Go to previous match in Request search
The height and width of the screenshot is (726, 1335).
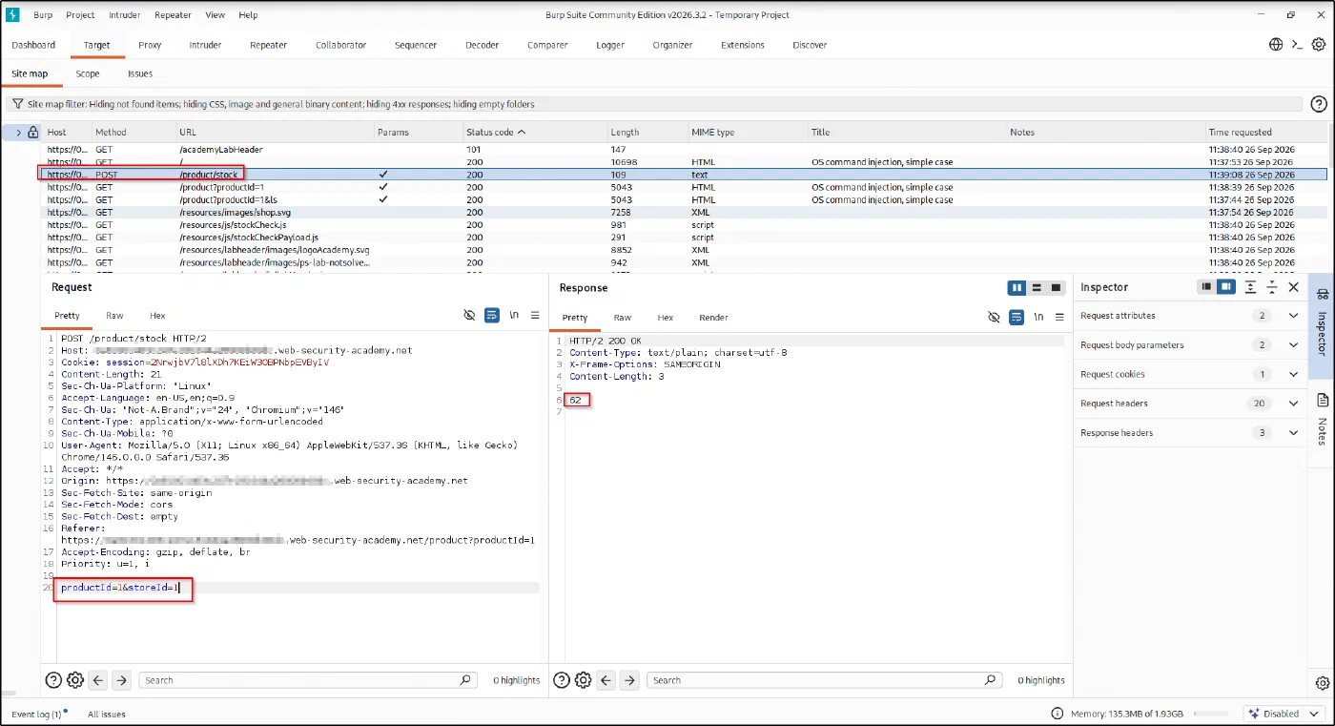tap(97, 680)
